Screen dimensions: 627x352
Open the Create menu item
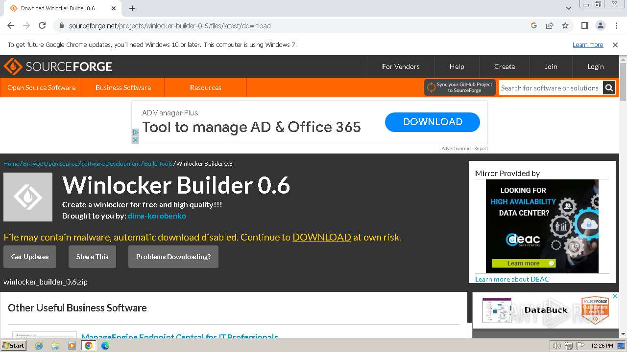(x=505, y=66)
